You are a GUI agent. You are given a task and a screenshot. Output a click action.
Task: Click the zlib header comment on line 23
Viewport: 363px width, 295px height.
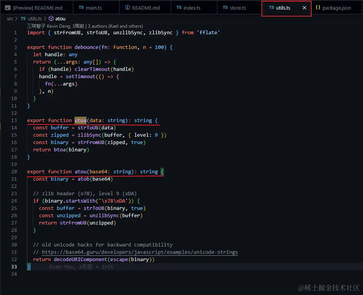(x=85, y=193)
